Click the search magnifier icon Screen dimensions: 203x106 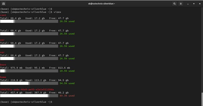click(x=174, y=4)
